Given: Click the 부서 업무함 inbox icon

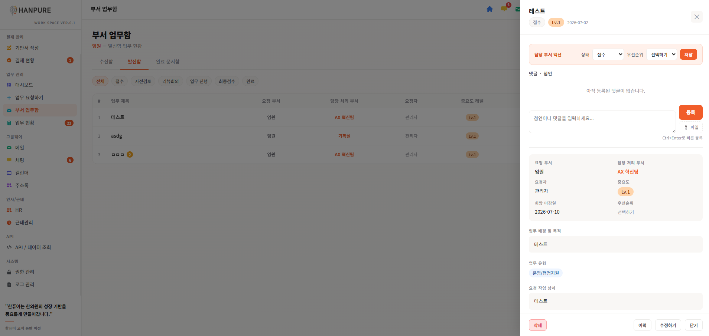Looking at the screenshot, I should click(x=9, y=110).
